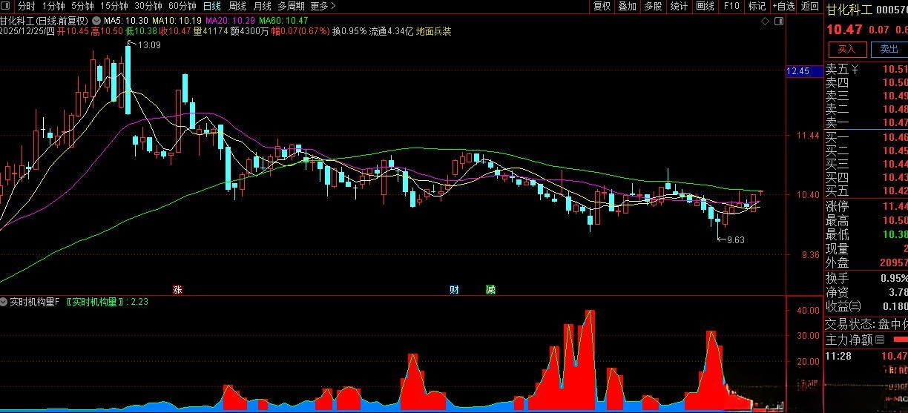The width and height of the screenshot is (908, 413).
Task: Expand the 实时机构量F indicator dropdown arrow
Action: (4, 302)
